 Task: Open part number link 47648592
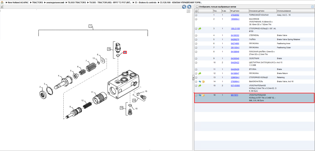tap(235, 15)
